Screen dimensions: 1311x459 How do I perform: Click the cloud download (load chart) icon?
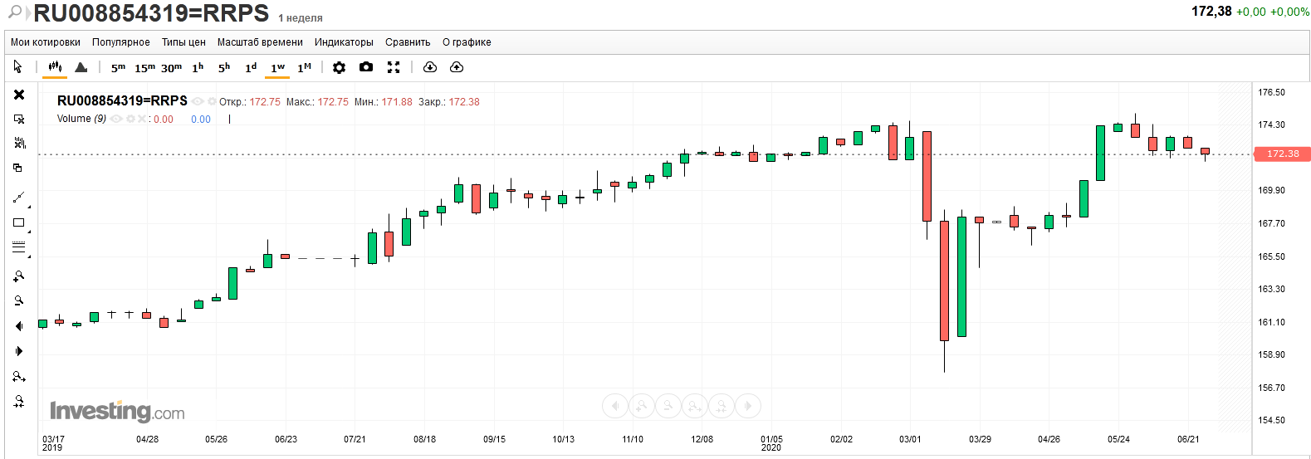[x=429, y=67]
